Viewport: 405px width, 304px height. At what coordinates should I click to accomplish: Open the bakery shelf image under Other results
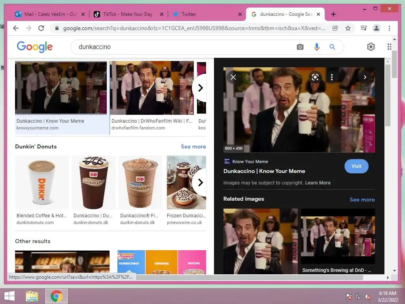(x=62, y=262)
